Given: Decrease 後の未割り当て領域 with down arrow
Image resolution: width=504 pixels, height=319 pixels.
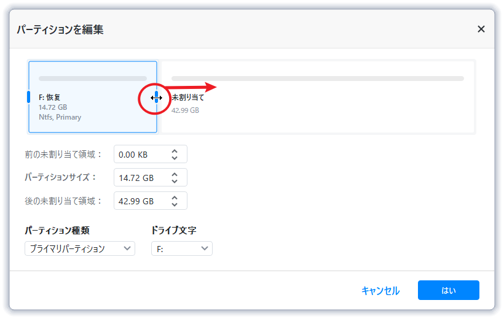Looking at the screenshot, I should 175,204.
